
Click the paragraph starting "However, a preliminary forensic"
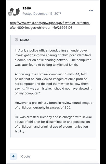coord(53,105)
